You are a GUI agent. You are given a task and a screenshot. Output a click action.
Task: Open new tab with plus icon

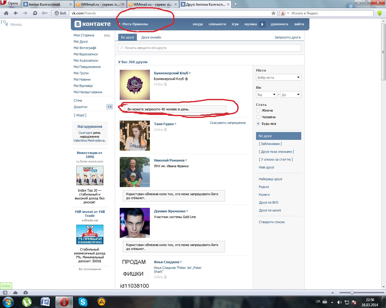(x=236, y=4)
